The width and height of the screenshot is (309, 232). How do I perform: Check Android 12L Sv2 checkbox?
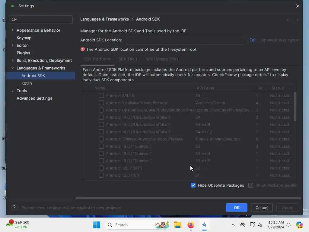pyautogui.click(x=101, y=168)
